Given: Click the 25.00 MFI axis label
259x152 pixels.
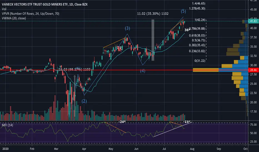Looking at the screenshot, I should pos(253,141).
